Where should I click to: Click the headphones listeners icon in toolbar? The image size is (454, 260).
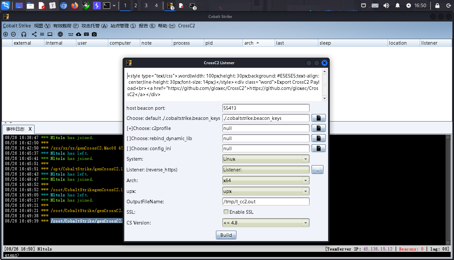24,34
